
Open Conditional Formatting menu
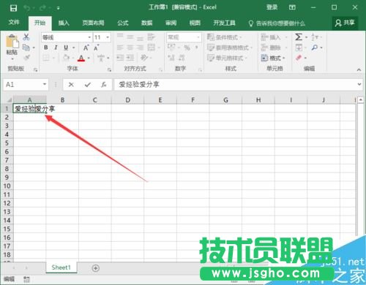[224, 37]
